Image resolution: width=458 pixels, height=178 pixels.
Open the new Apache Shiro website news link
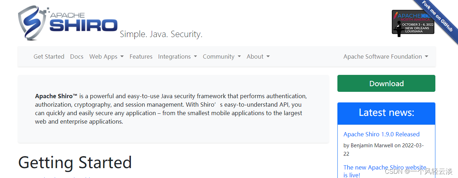384,167
